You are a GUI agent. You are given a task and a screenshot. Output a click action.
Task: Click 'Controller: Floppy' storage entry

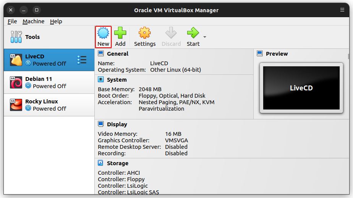[x=121, y=179]
